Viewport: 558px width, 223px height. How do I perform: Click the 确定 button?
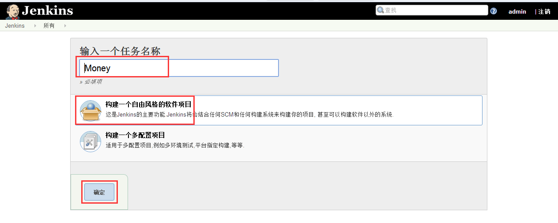tap(99, 192)
